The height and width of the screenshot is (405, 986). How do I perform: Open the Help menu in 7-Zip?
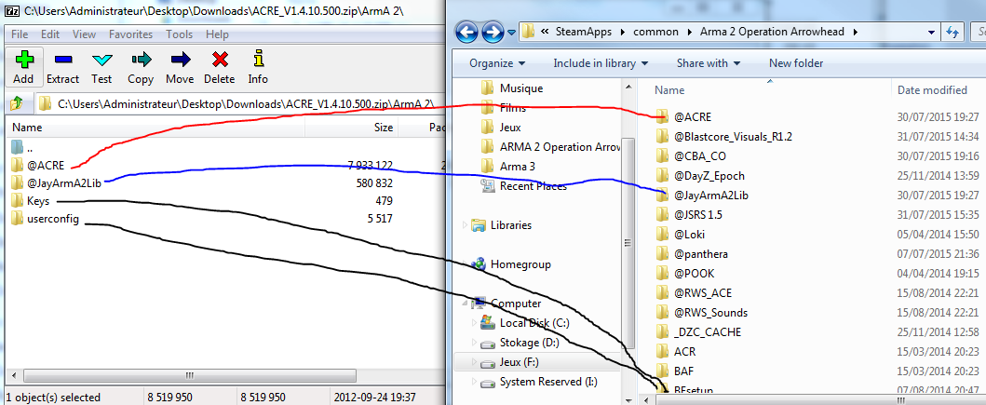click(x=217, y=34)
